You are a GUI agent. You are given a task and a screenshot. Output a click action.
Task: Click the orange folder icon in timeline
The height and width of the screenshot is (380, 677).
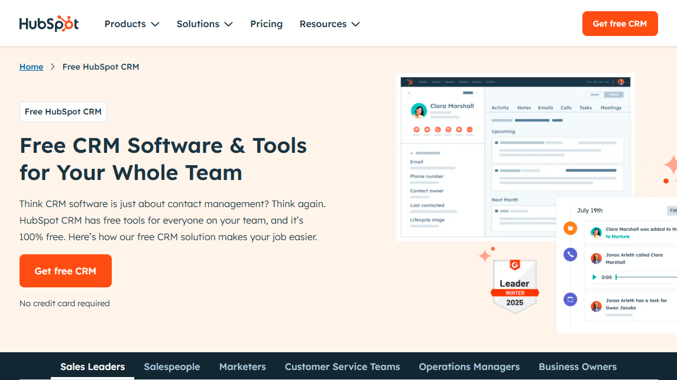(570, 228)
